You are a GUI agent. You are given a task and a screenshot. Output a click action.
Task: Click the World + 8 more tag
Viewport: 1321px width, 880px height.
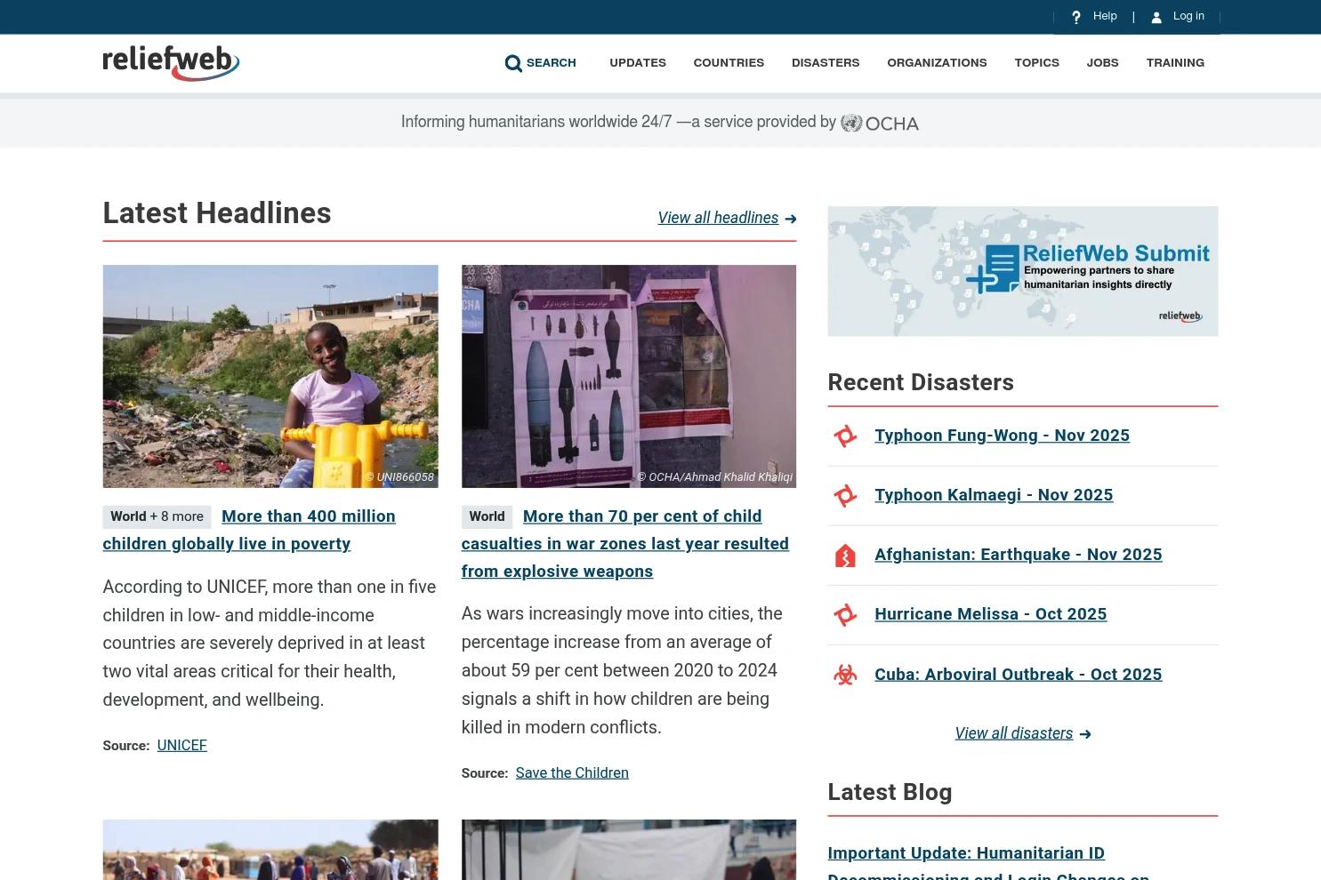157,516
